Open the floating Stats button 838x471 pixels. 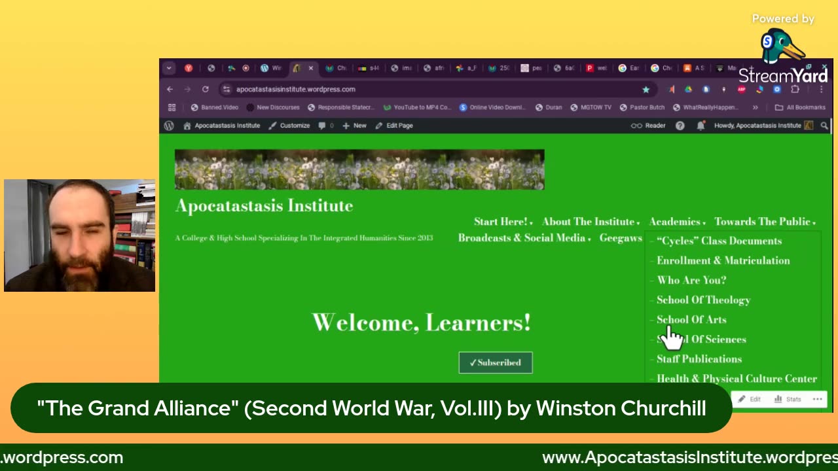coord(788,399)
